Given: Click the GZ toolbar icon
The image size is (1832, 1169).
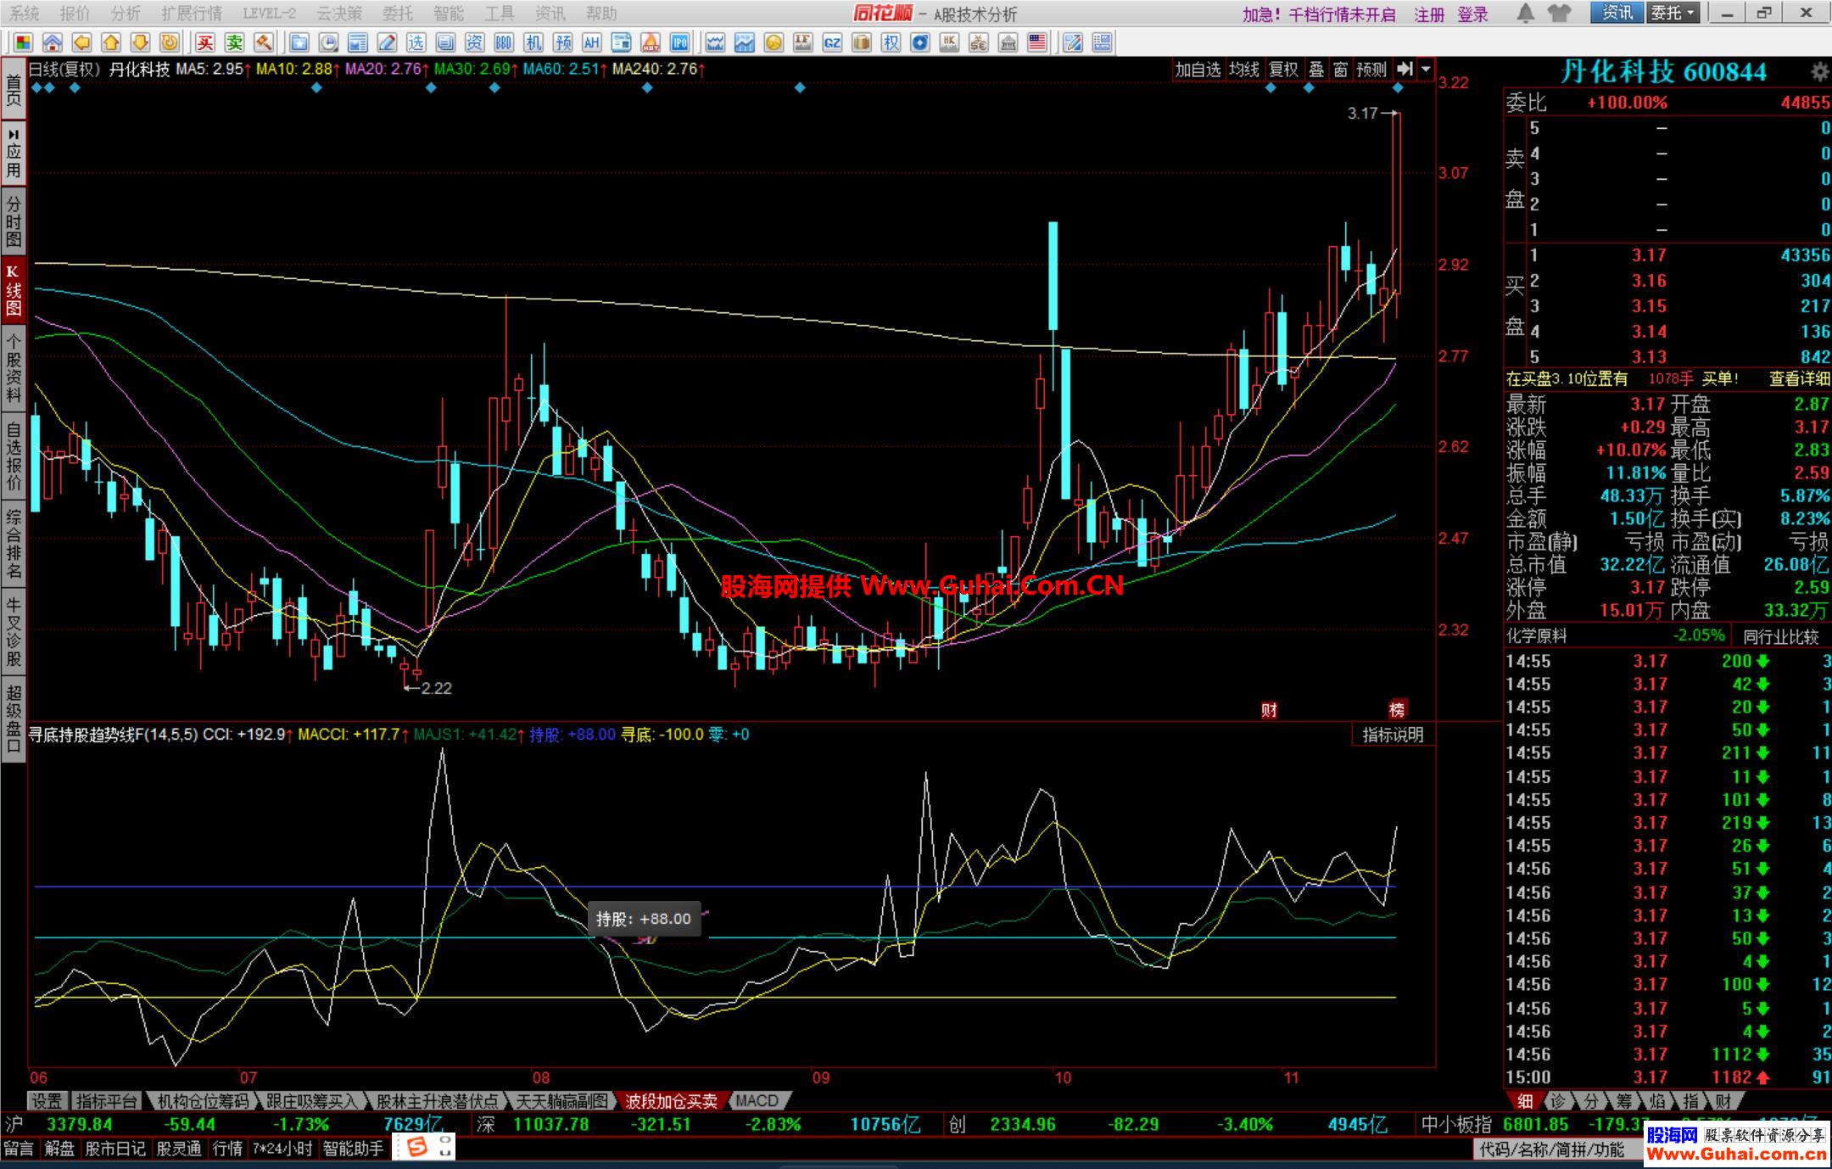Looking at the screenshot, I should [x=832, y=42].
